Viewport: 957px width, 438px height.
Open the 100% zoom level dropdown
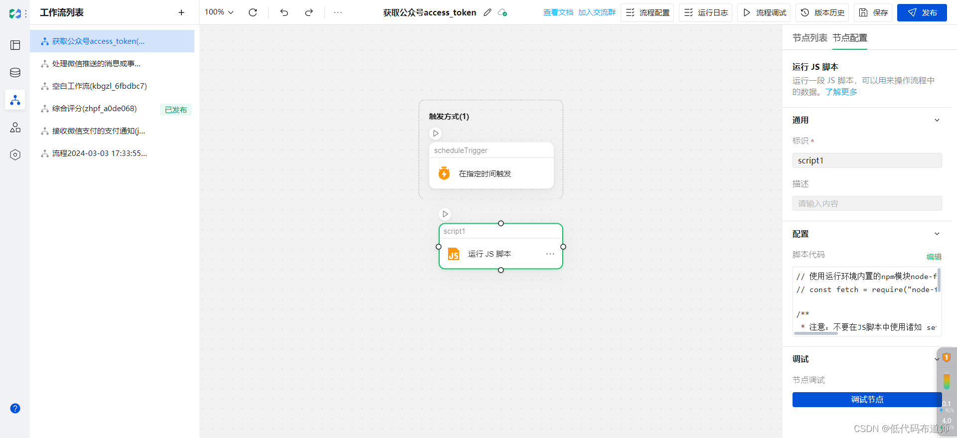pos(219,12)
